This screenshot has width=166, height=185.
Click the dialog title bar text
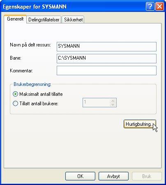35,7
